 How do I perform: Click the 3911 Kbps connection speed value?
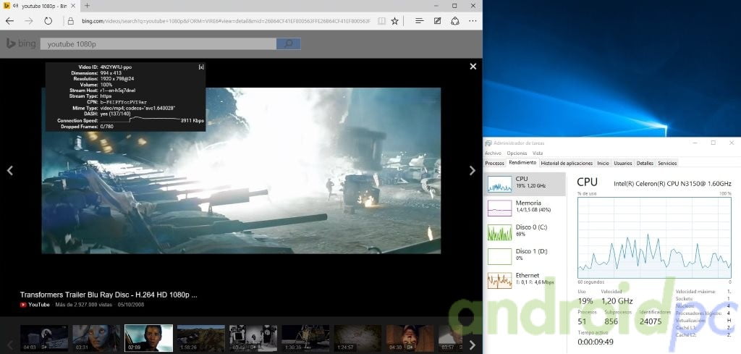[192, 120]
